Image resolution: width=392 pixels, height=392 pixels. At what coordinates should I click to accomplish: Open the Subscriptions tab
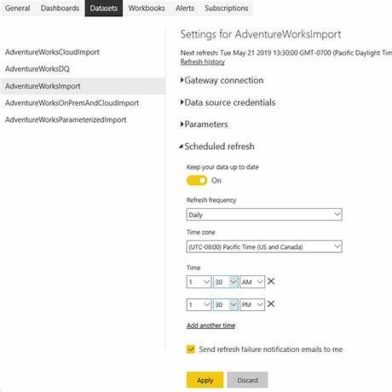click(227, 8)
